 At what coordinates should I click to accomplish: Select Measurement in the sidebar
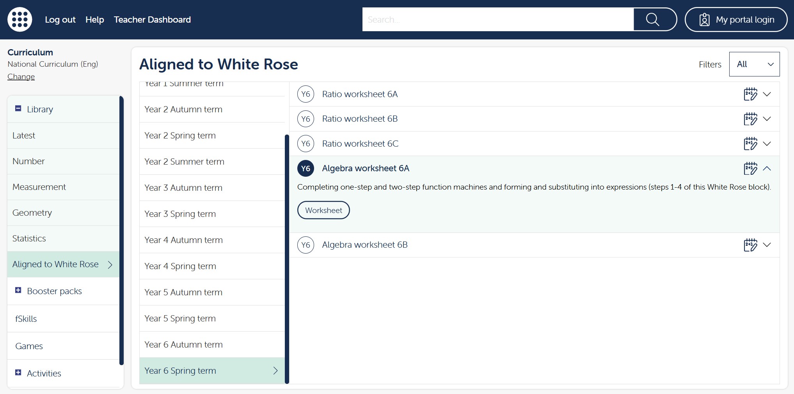[63, 187]
